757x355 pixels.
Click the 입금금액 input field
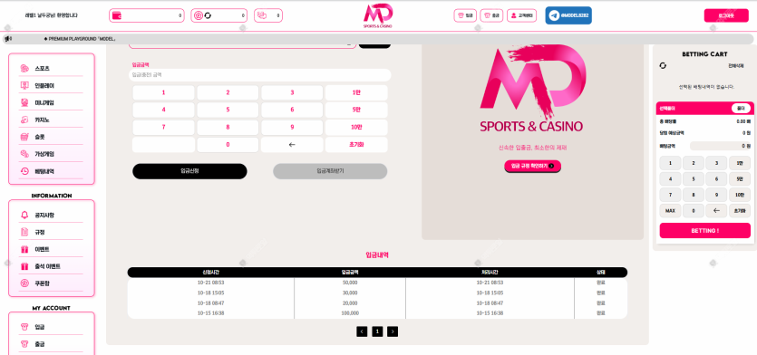click(259, 75)
